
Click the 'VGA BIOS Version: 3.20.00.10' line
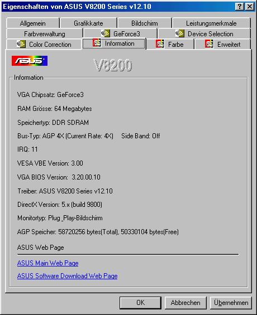59,177
